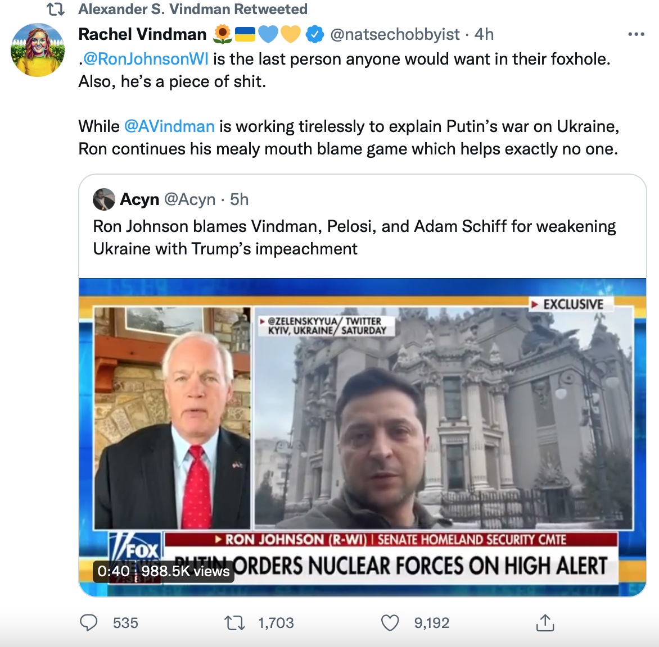Open Rachel Vindman's profile avatar
The width and height of the screenshot is (659, 647).
[x=38, y=50]
